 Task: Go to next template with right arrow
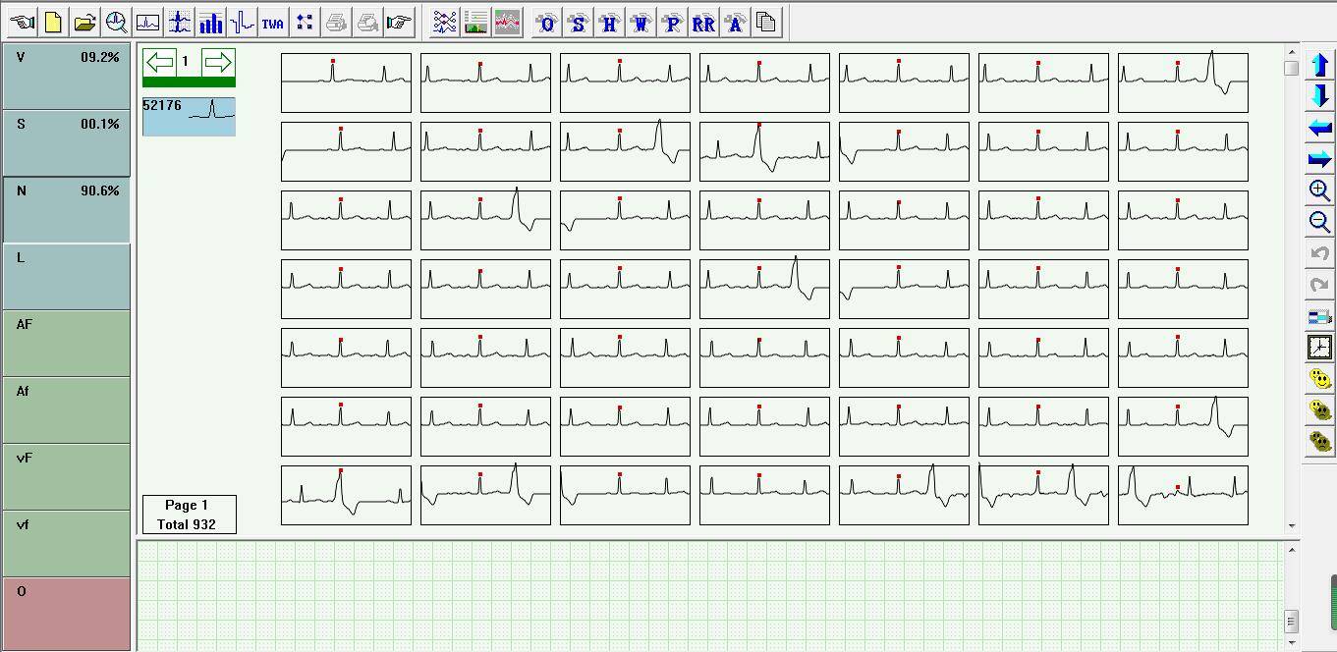pyautogui.click(x=218, y=63)
